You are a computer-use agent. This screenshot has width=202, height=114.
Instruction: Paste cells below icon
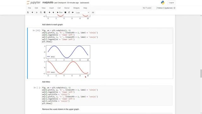pyautogui.click(x=45, y=12)
